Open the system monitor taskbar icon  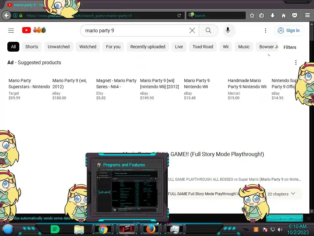point(174,229)
